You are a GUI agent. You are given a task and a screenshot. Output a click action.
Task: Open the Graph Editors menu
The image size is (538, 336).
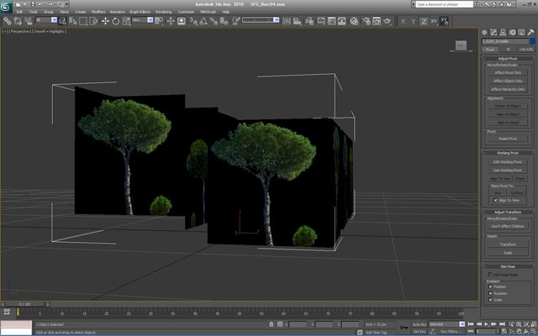point(140,12)
